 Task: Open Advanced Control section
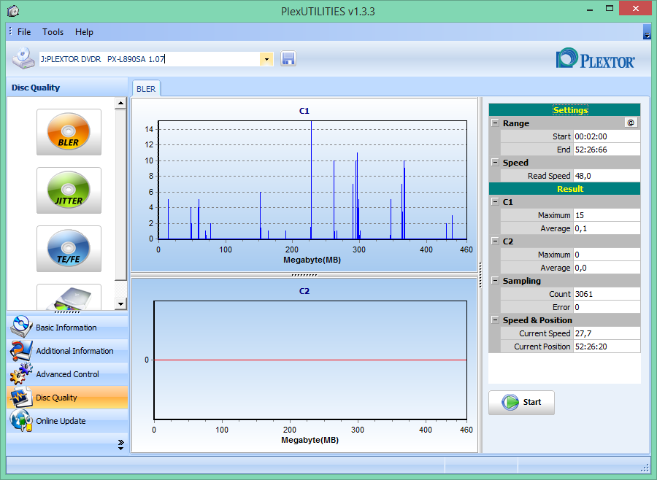pyautogui.click(x=67, y=374)
